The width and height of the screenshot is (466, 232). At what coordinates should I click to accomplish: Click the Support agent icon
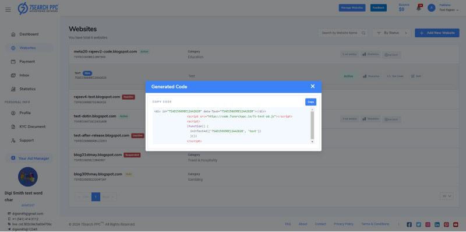pyautogui.click(x=13, y=140)
